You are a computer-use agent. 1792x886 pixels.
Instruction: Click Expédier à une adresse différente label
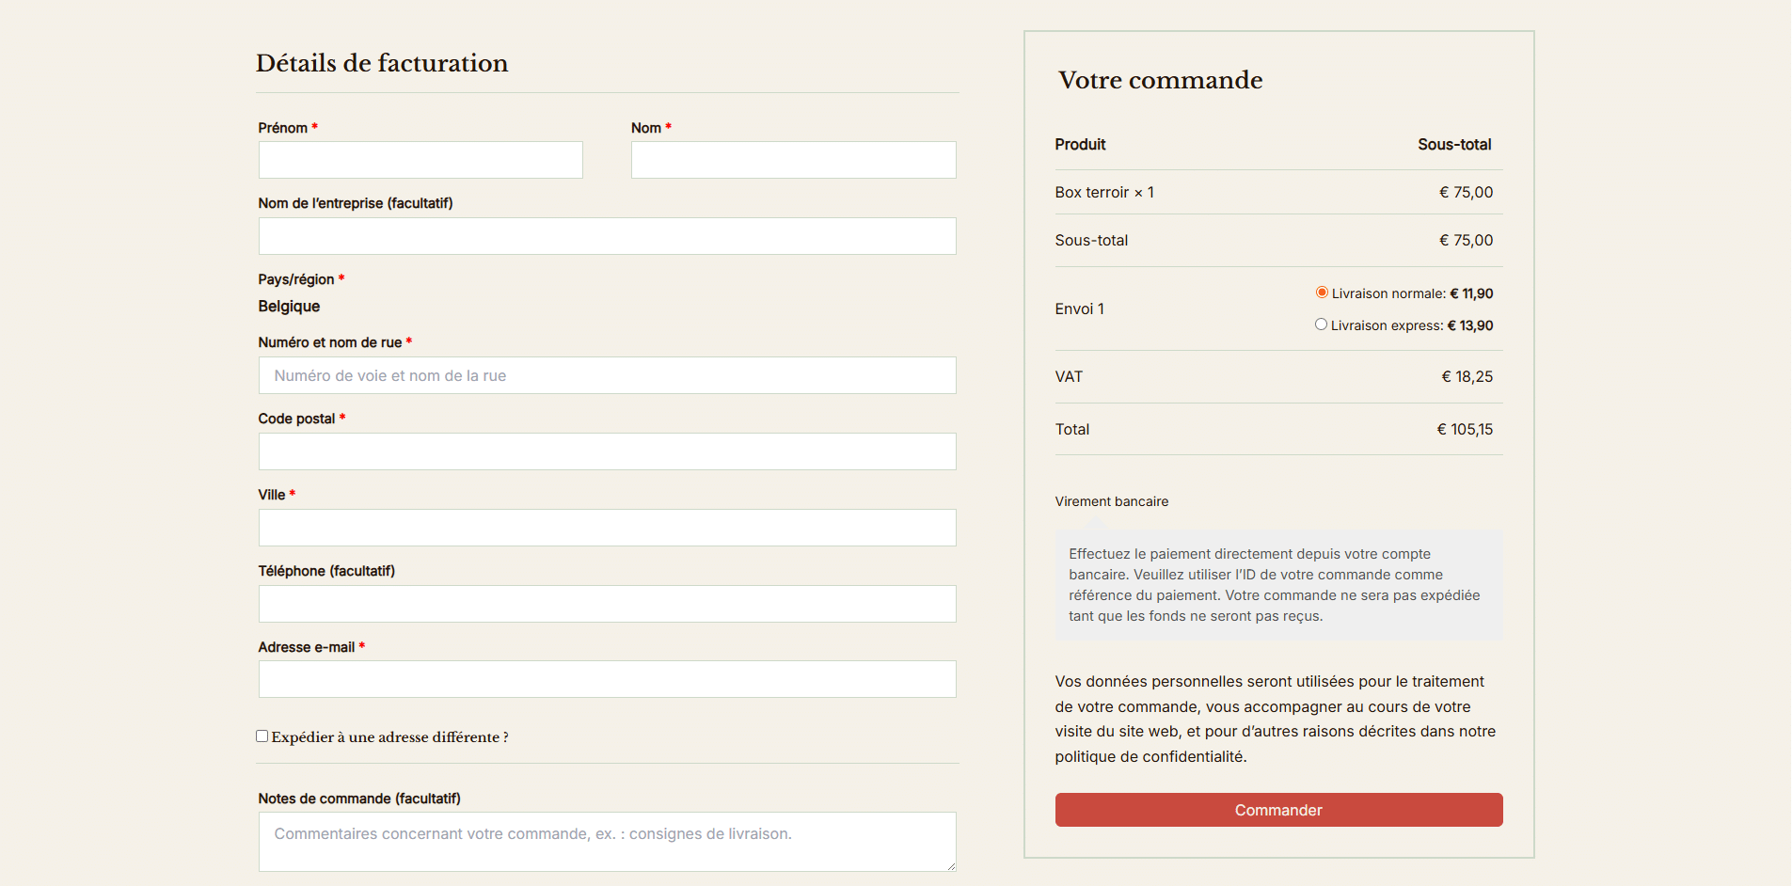pyautogui.click(x=389, y=737)
